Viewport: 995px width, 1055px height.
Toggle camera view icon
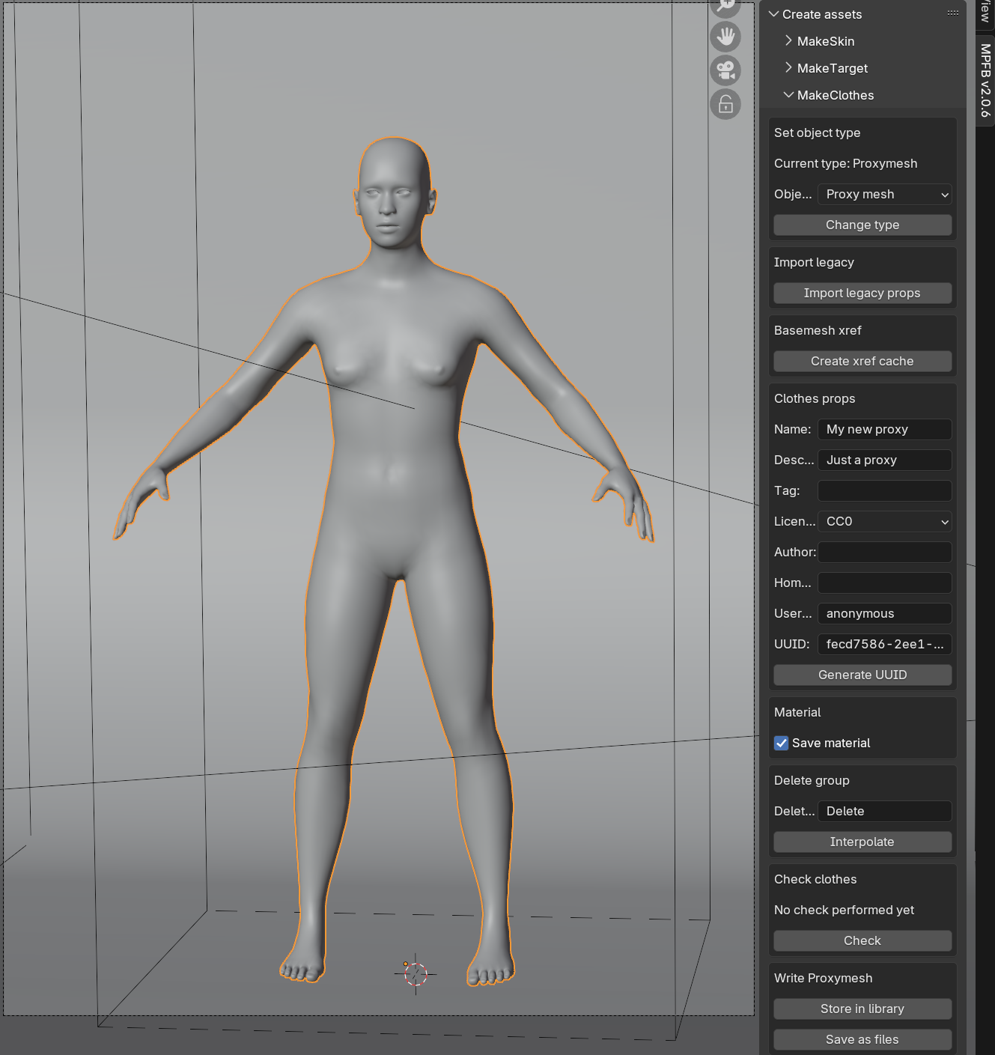click(725, 70)
